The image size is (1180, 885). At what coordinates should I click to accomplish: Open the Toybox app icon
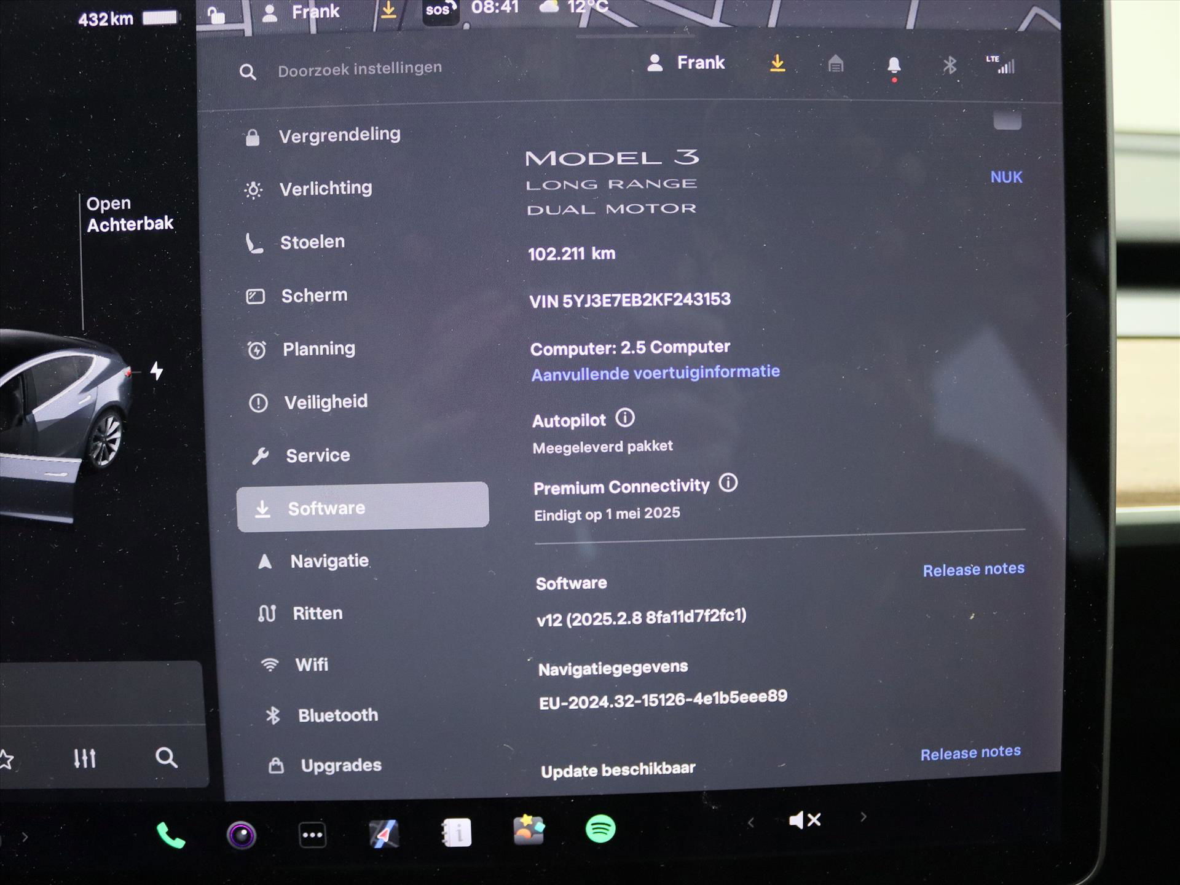[529, 830]
